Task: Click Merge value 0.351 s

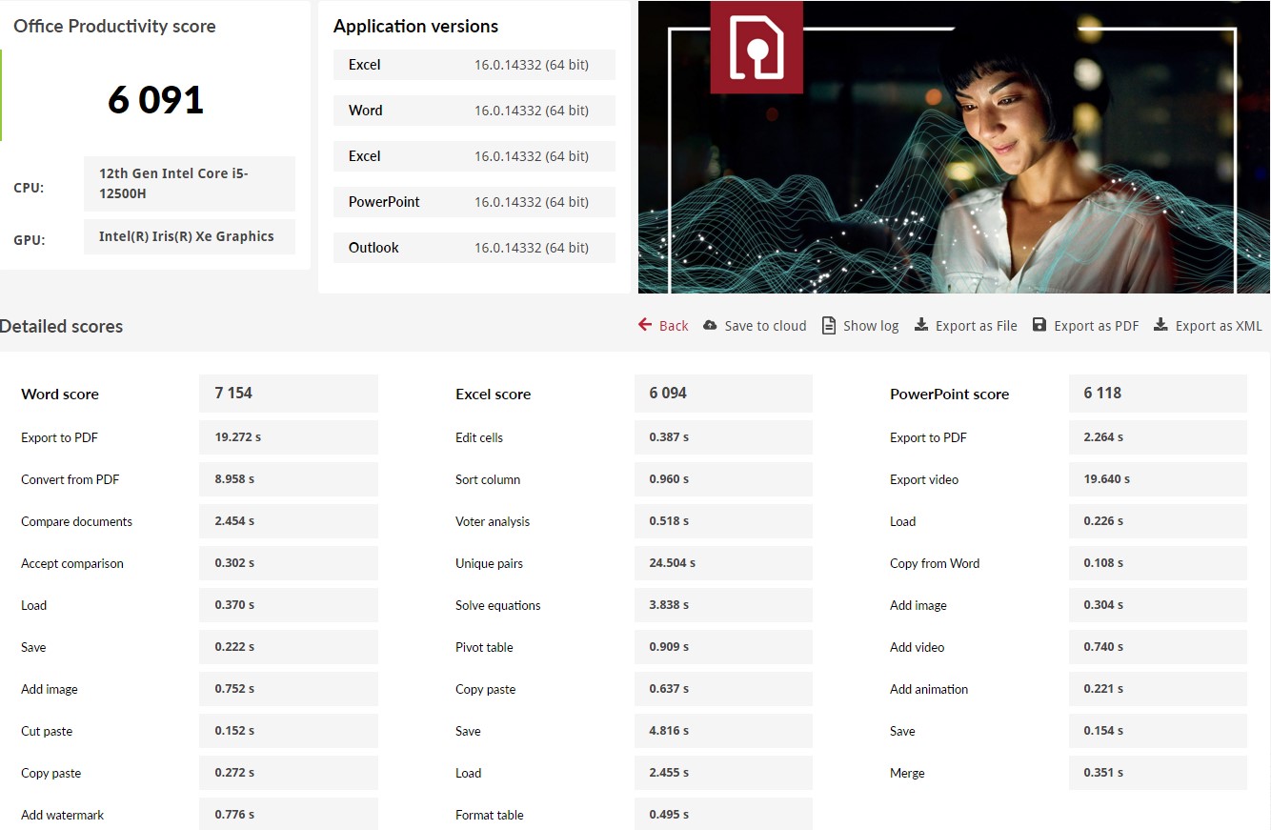Action: tap(1158, 773)
